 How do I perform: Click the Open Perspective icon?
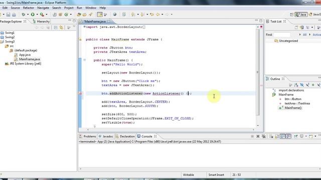(x=292, y=14)
